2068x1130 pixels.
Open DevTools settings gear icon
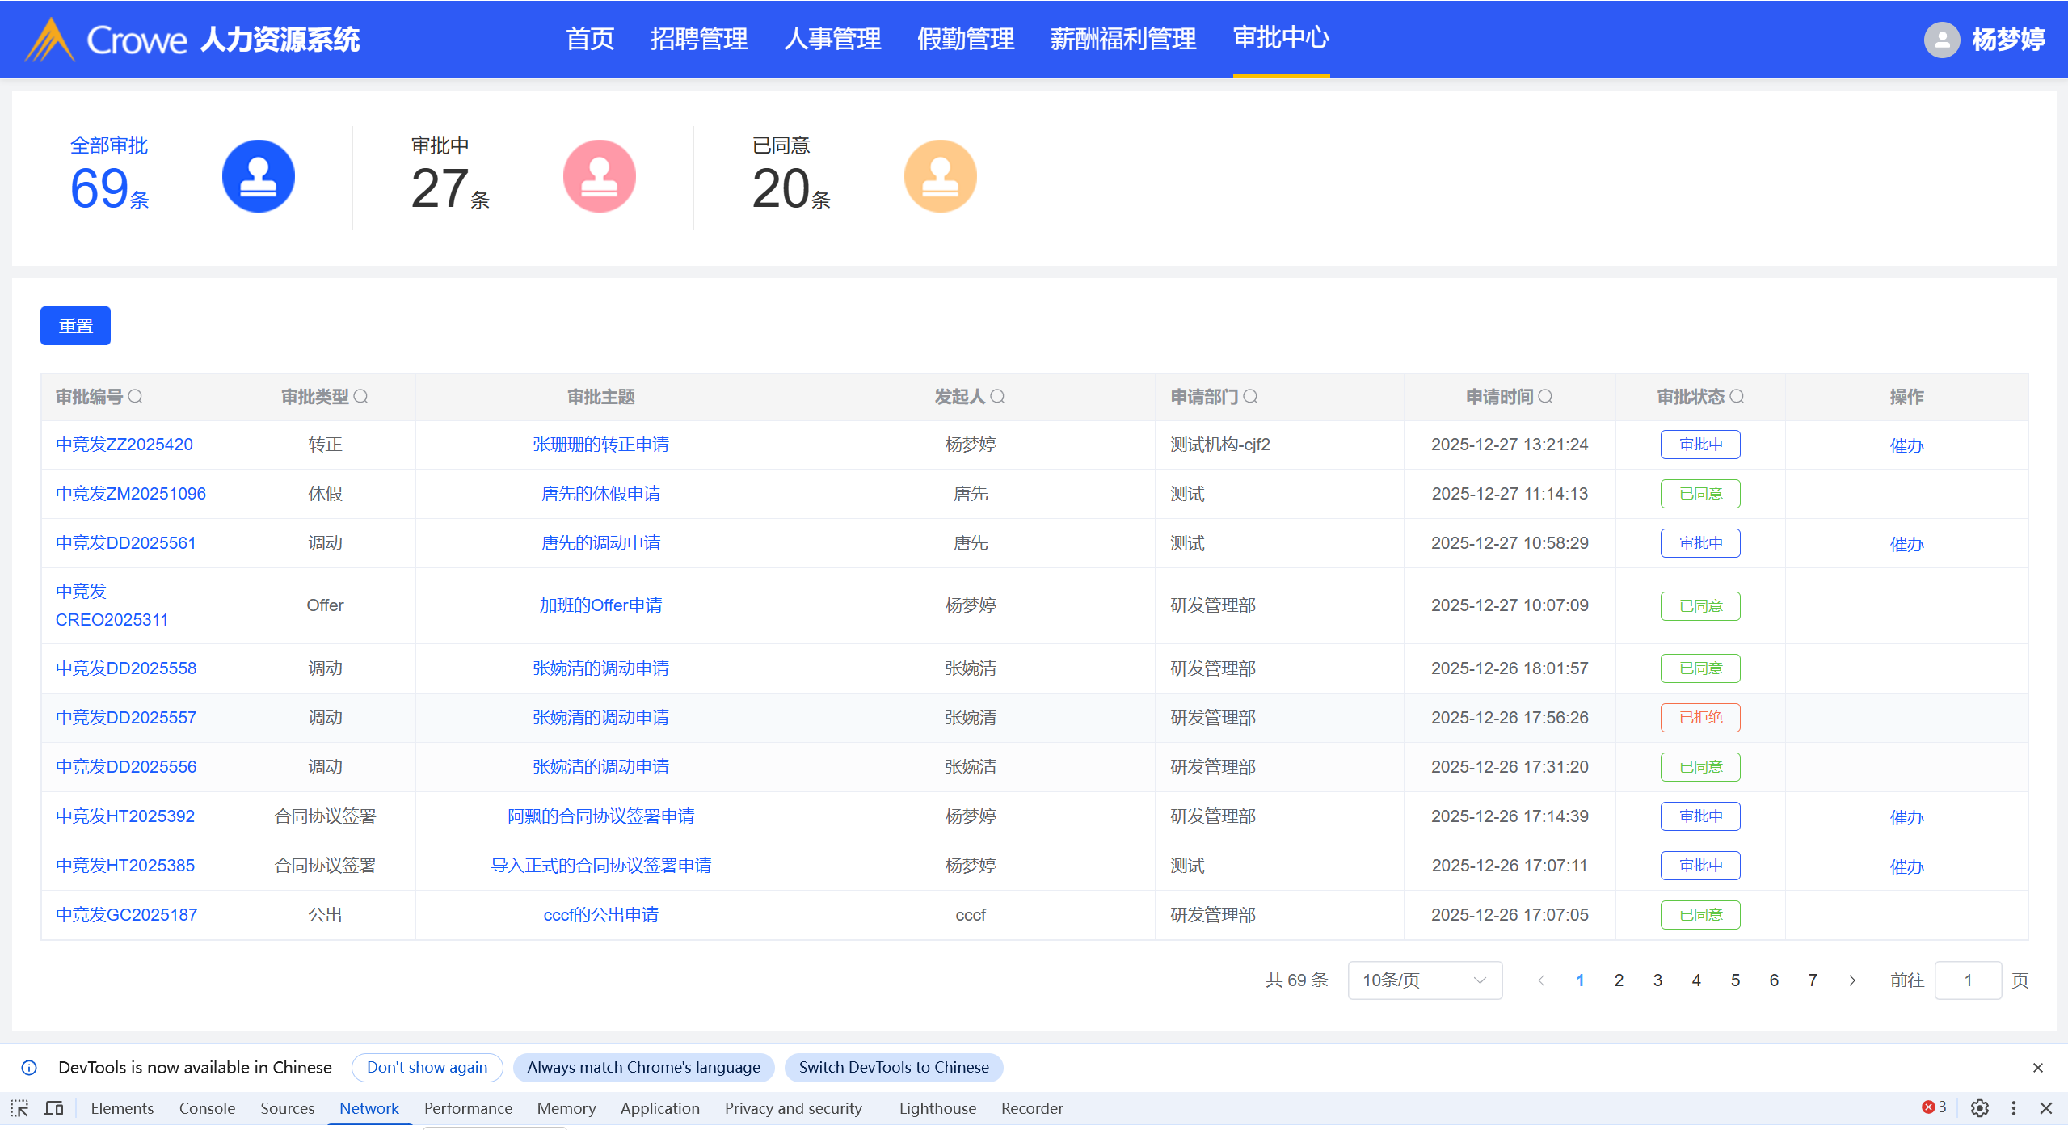(1979, 1108)
